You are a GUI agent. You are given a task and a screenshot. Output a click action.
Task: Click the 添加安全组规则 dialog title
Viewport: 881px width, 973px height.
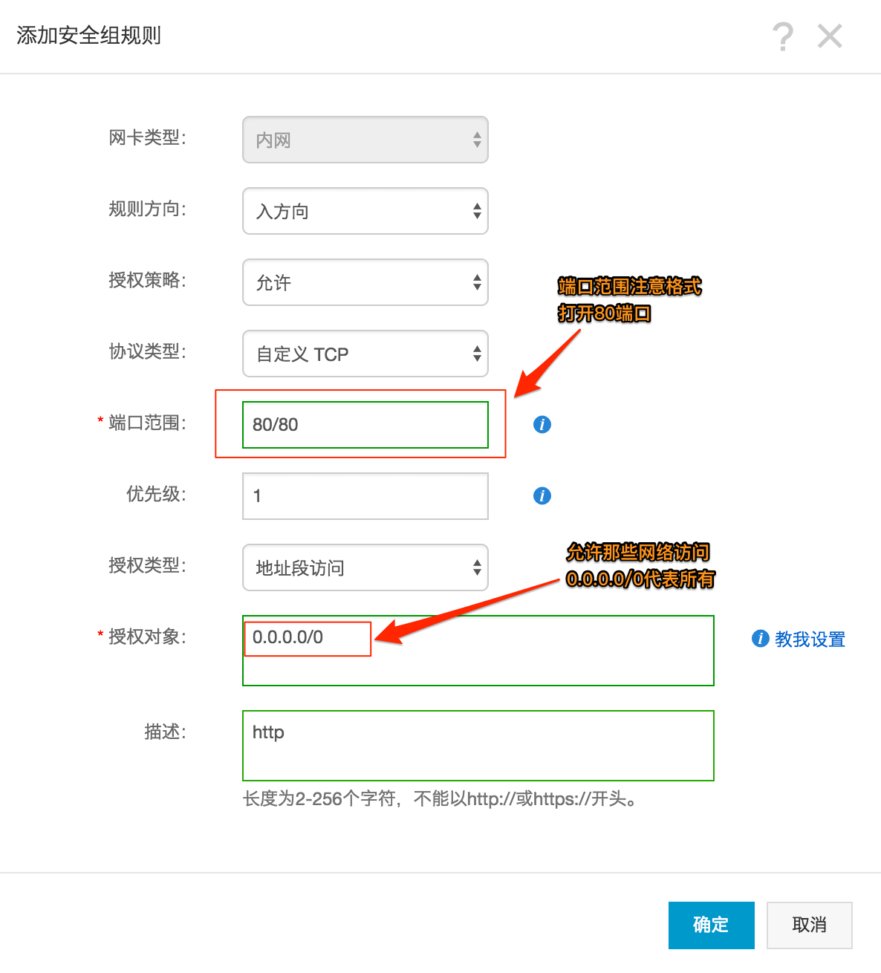point(88,36)
